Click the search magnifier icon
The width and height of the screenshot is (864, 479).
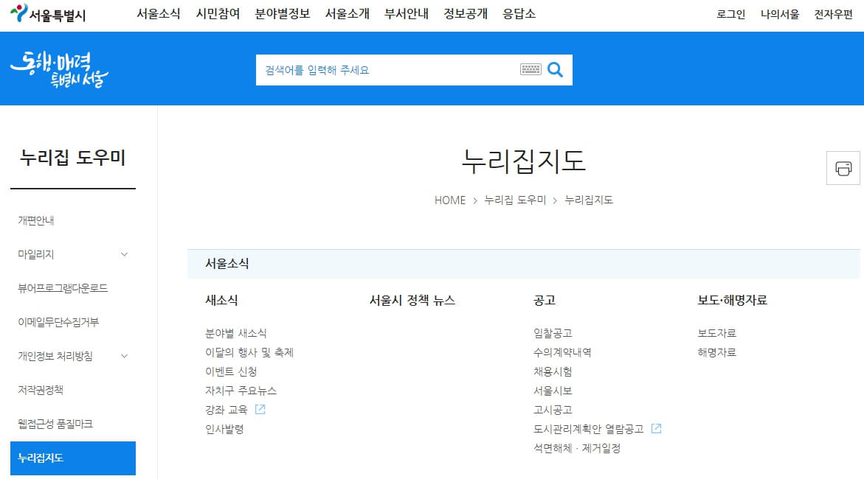tap(556, 69)
